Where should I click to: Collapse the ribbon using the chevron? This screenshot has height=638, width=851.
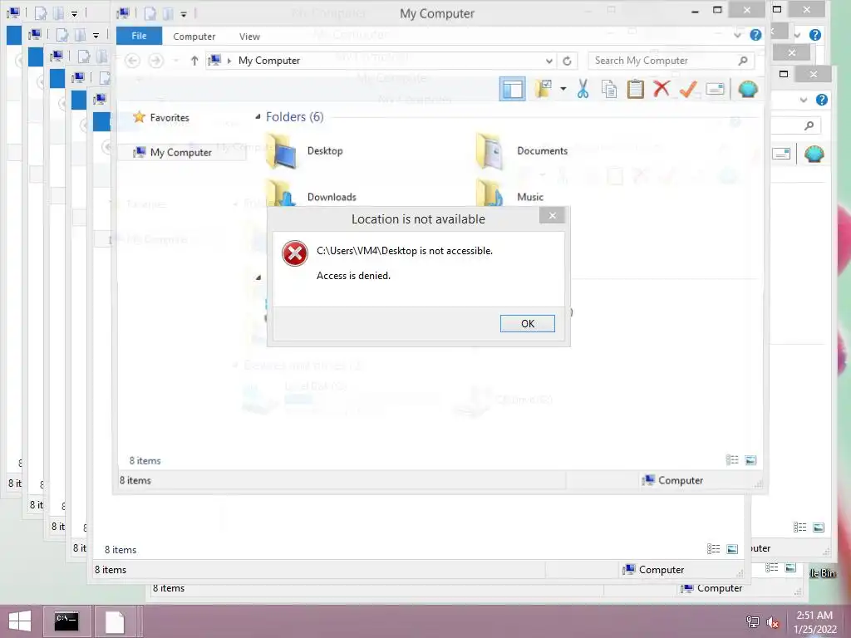(737, 35)
